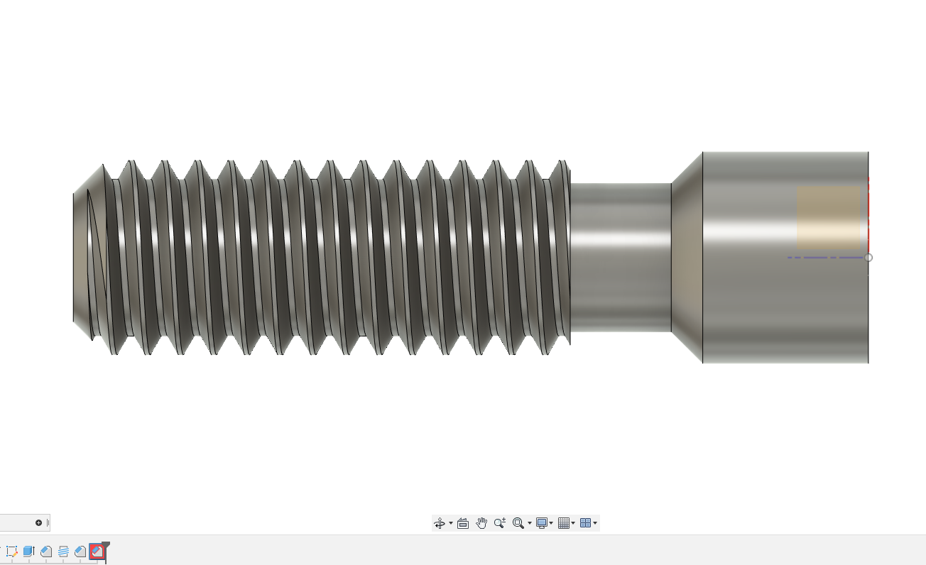Screen dimensions: 926x565
Task: Expand the Orbit tool dropdown arrow
Action: pos(450,523)
